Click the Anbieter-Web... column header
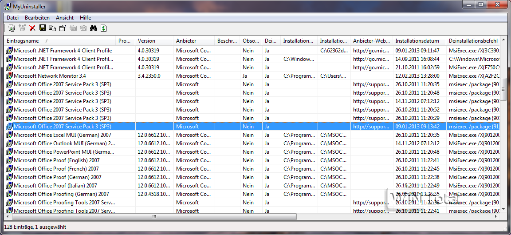Image resolution: width=511 pixels, height=235 pixels. coord(372,41)
